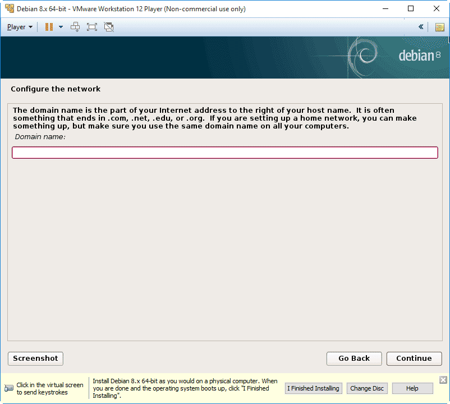Minimize the VMware Player window
The height and width of the screenshot is (404, 450).
pyautogui.click(x=385, y=9)
